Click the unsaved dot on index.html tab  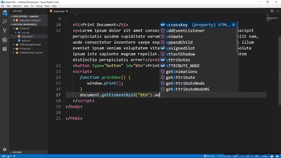[x=67, y=11]
